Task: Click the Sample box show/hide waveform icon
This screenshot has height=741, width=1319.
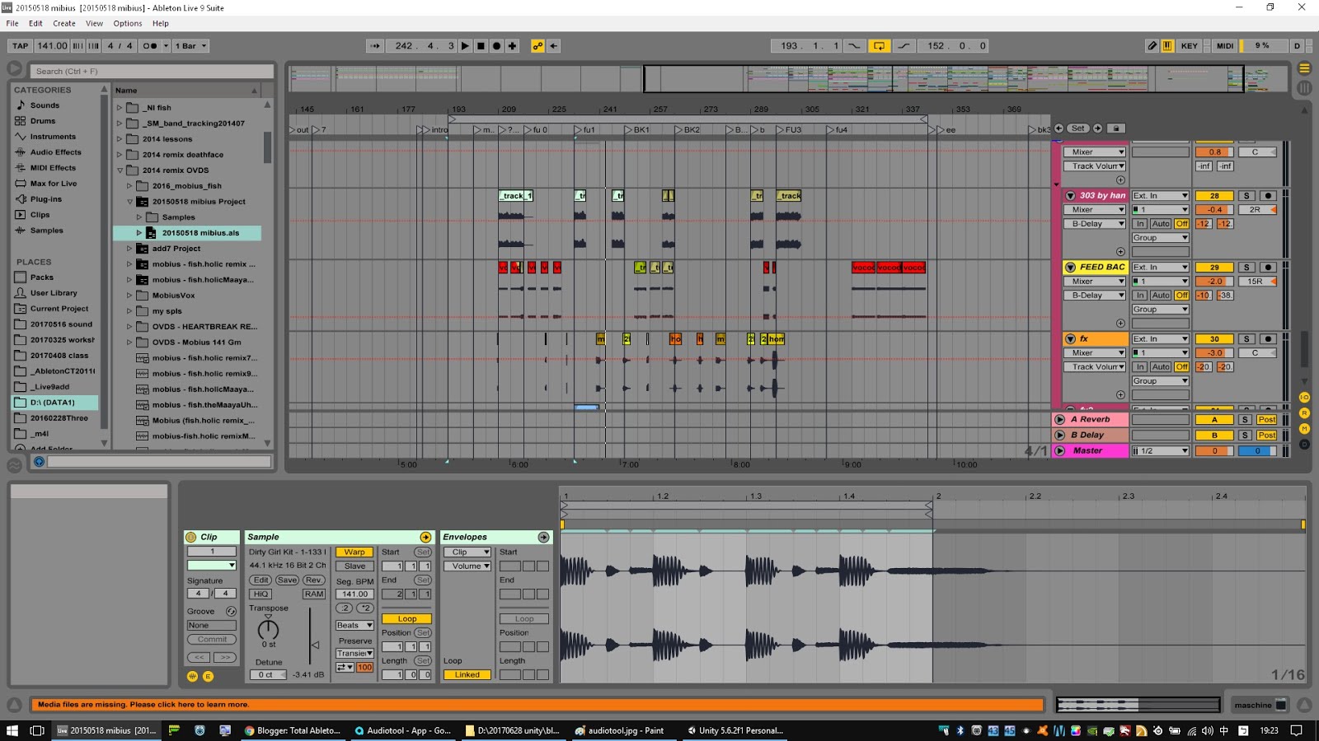Action: (x=192, y=676)
